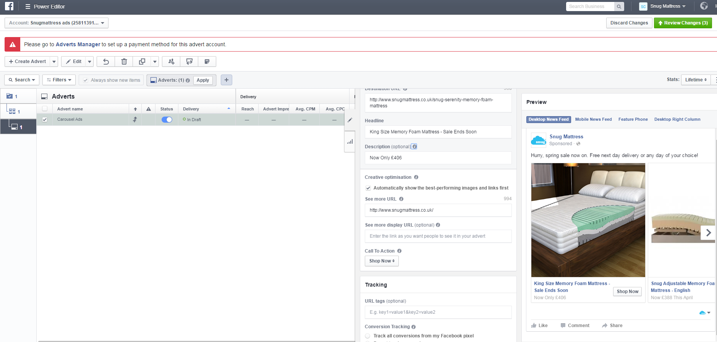Viewport: 717px width, 342px height.
Task: Click the tag/label toolbar icon
Action: point(207,62)
